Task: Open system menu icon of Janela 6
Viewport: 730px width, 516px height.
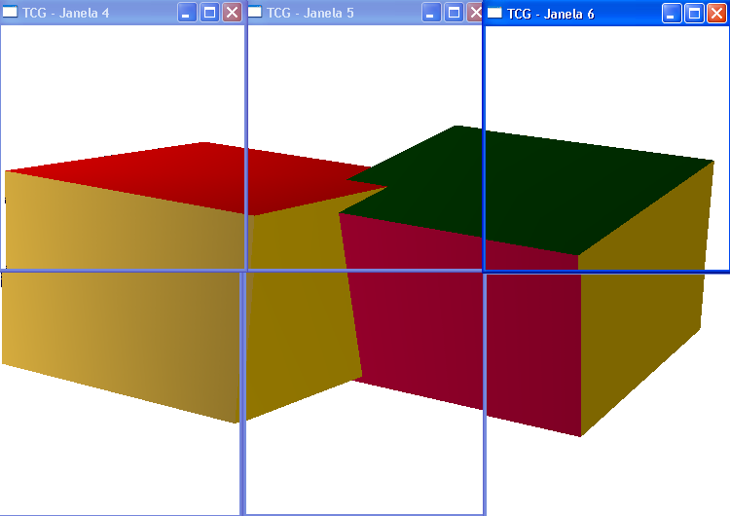Action: (x=494, y=13)
